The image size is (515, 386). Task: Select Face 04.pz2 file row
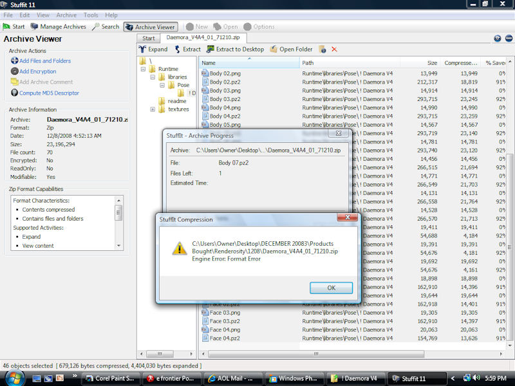(353, 338)
